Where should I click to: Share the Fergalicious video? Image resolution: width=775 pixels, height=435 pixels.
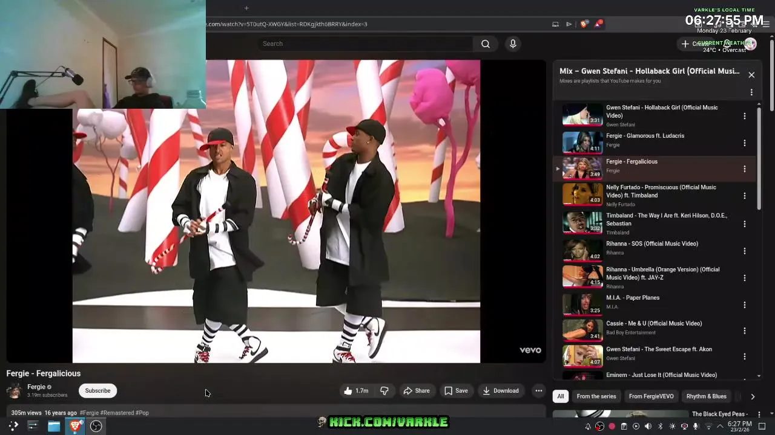[417, 391]
